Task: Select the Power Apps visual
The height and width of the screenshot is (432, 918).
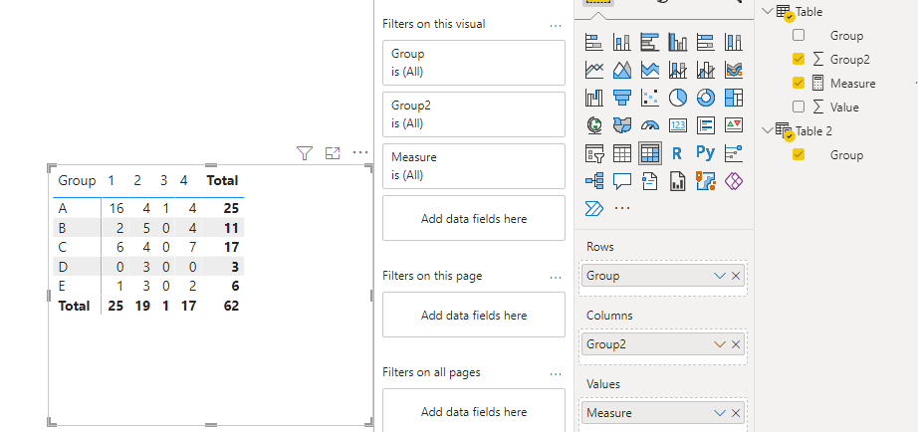Action: pos(734,181)
